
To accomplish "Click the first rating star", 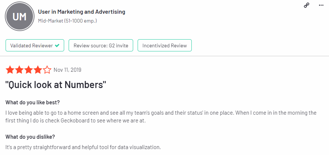I will point(10,70).
